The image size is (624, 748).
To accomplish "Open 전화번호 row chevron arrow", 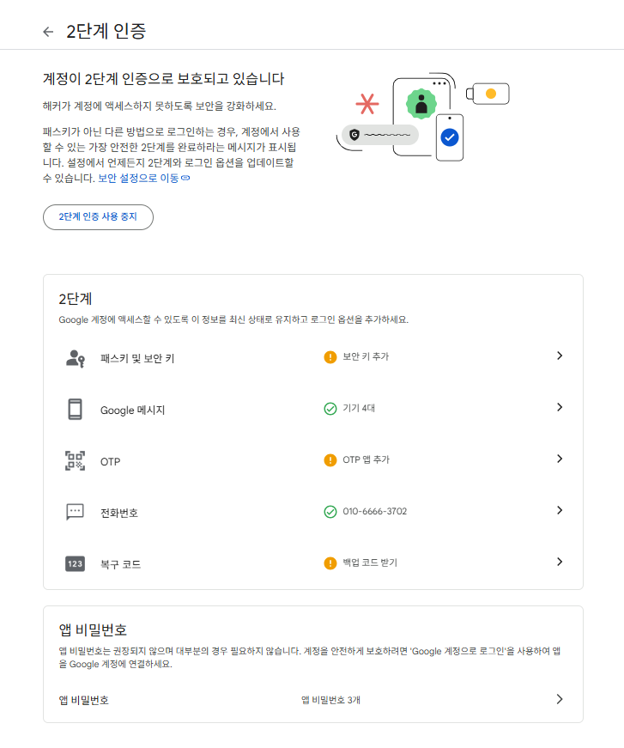I will (x=560, y=510).
